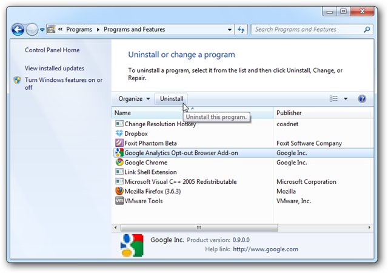The width and height of the screenshot is (388, 273).
Task: Select the VMware Tools icon
Action: (119, 201)
